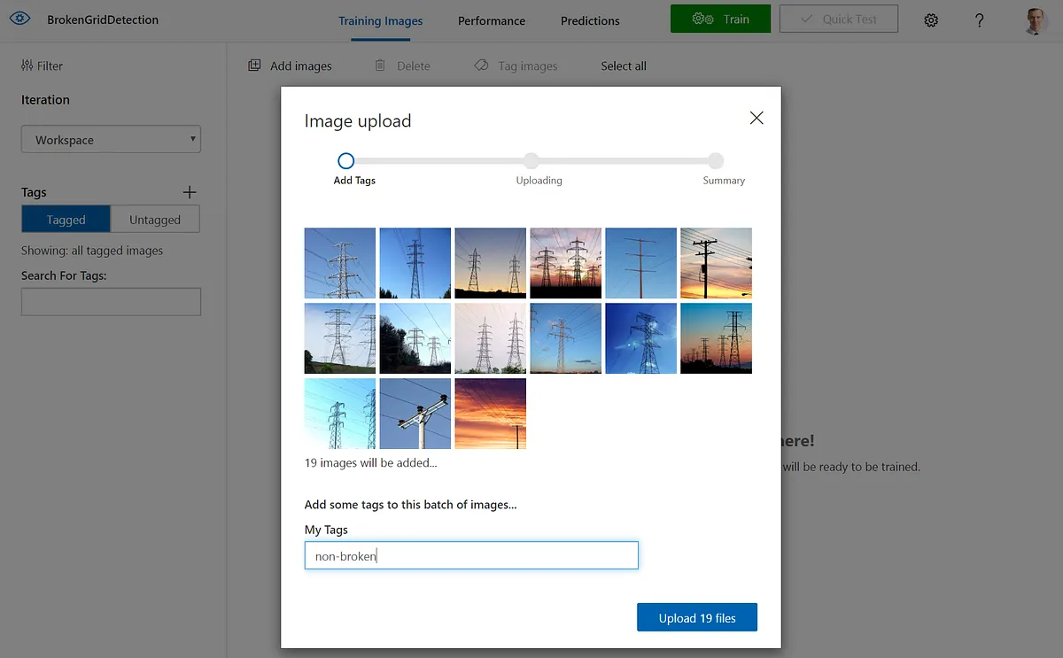Click the Upload 19 files button
Image resolution: width=1063 pixels, height=658 pixels.
696,618
